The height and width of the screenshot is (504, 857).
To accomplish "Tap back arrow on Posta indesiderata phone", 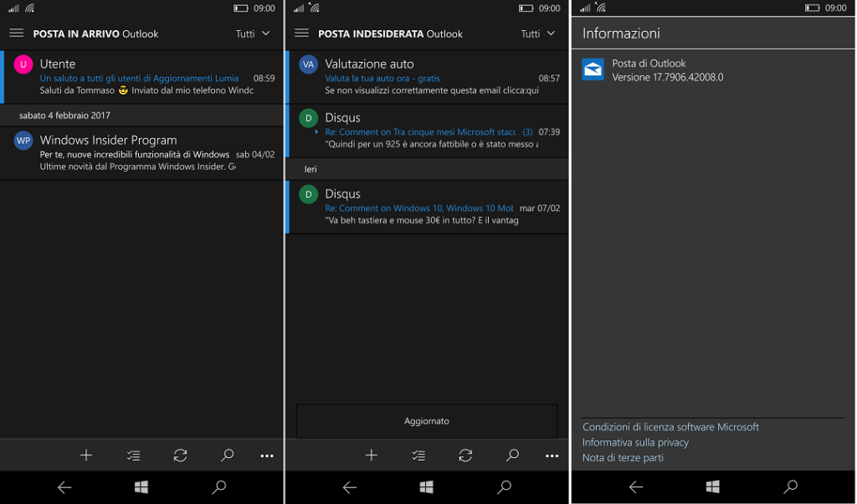I will (350, 487).
